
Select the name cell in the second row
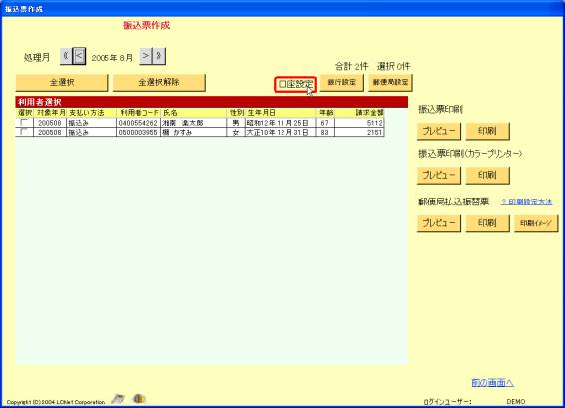[193, 132]
